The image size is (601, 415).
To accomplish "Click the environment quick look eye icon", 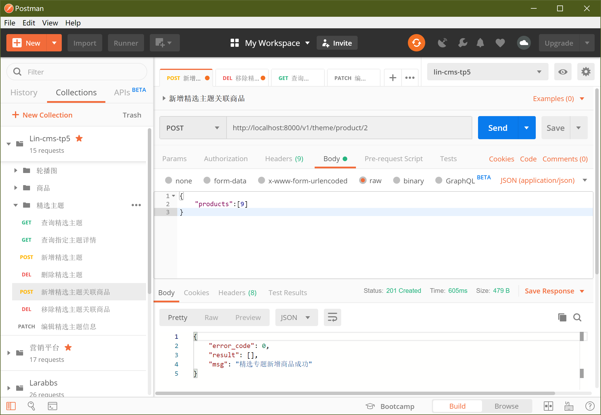I will [563, 72].
